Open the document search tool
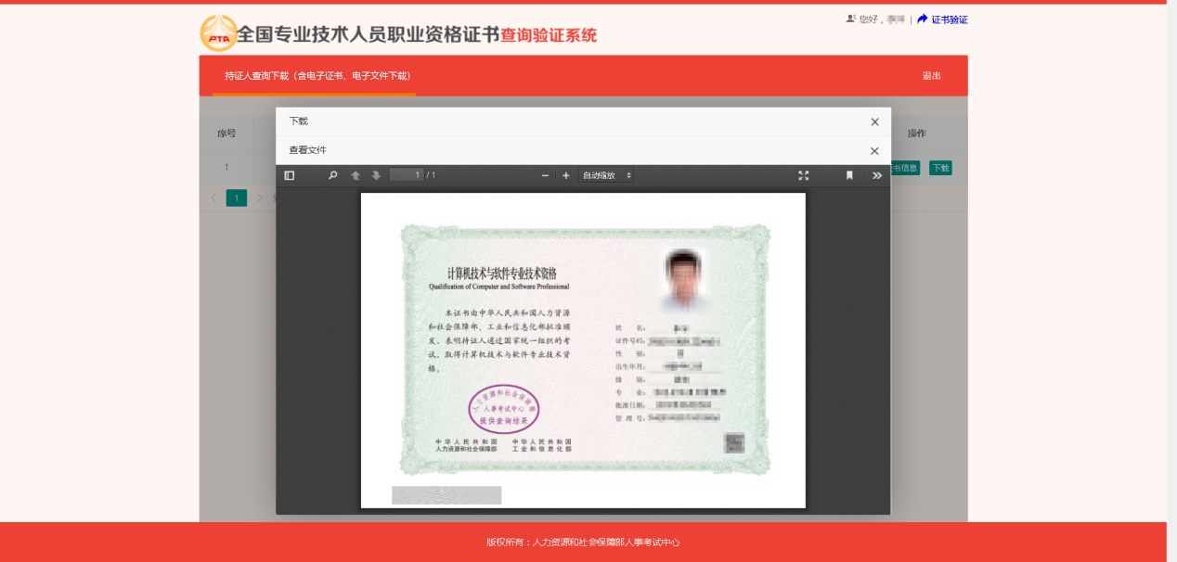Viewport: 1177px width, 562px height. pos(332,175)
